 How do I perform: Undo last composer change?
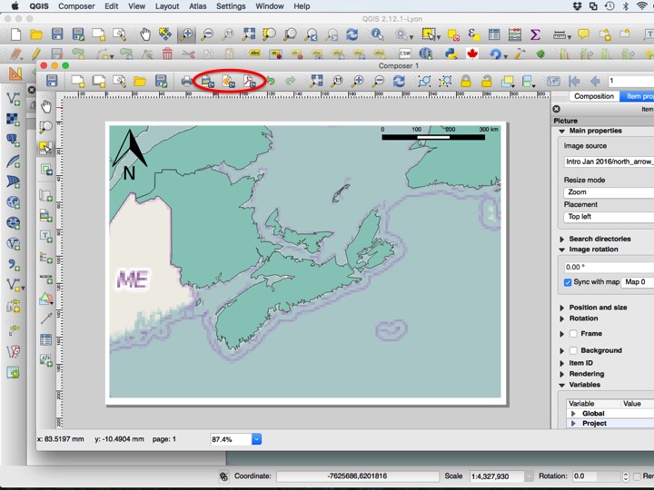(x=271, y=81)
